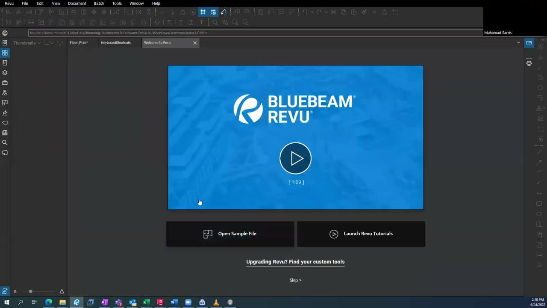Open the File menu
Viewport: 547px width, 308px height.
(x=25, y=3)
